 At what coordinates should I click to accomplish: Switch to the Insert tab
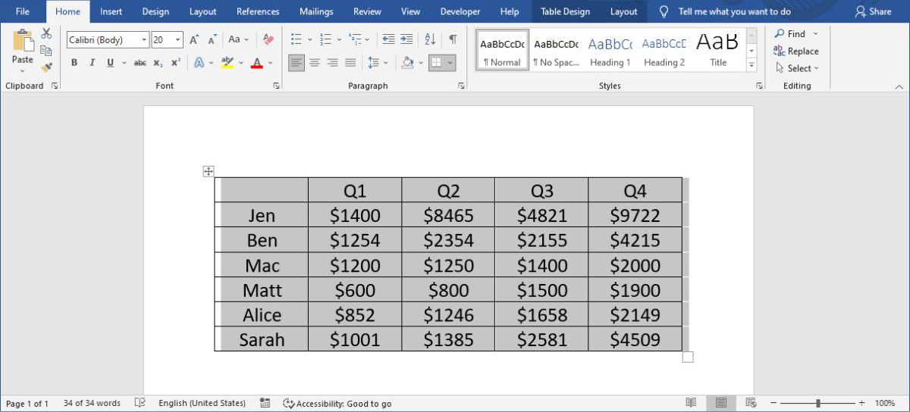[111, 11]
